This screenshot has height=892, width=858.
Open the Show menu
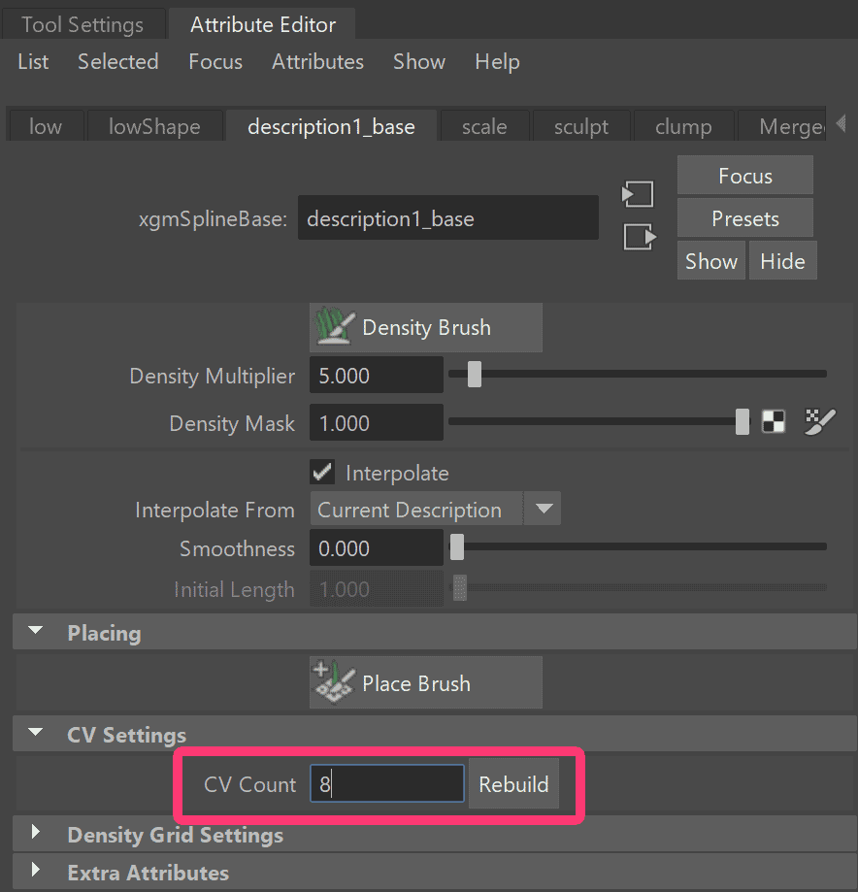(418, 61)
